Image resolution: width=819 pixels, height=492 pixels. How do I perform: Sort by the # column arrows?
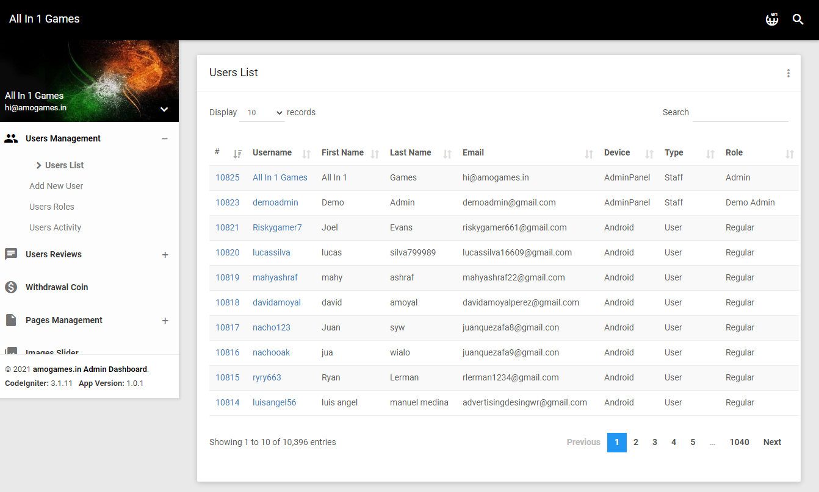pyautogui.click(x=237, y=154)
